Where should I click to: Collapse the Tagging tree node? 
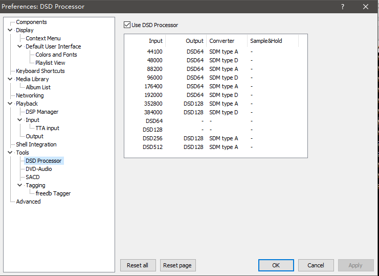[x=20, y=185]
